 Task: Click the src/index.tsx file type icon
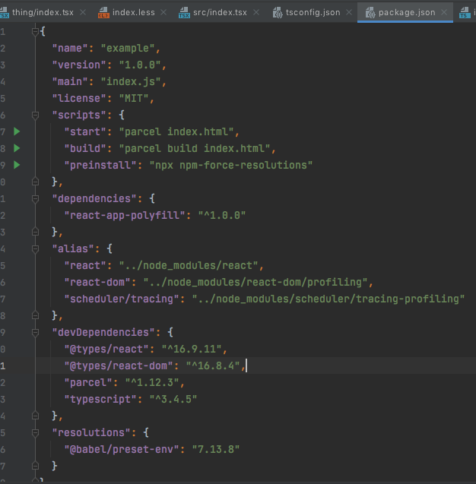(x=184, y=13)
